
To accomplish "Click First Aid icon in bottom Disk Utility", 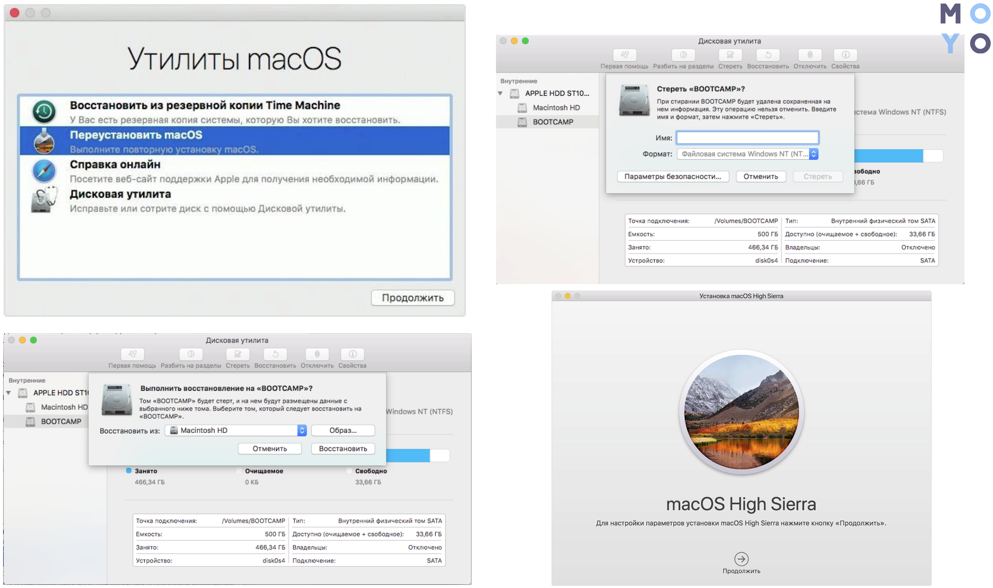I will click(x=132, y=354).
